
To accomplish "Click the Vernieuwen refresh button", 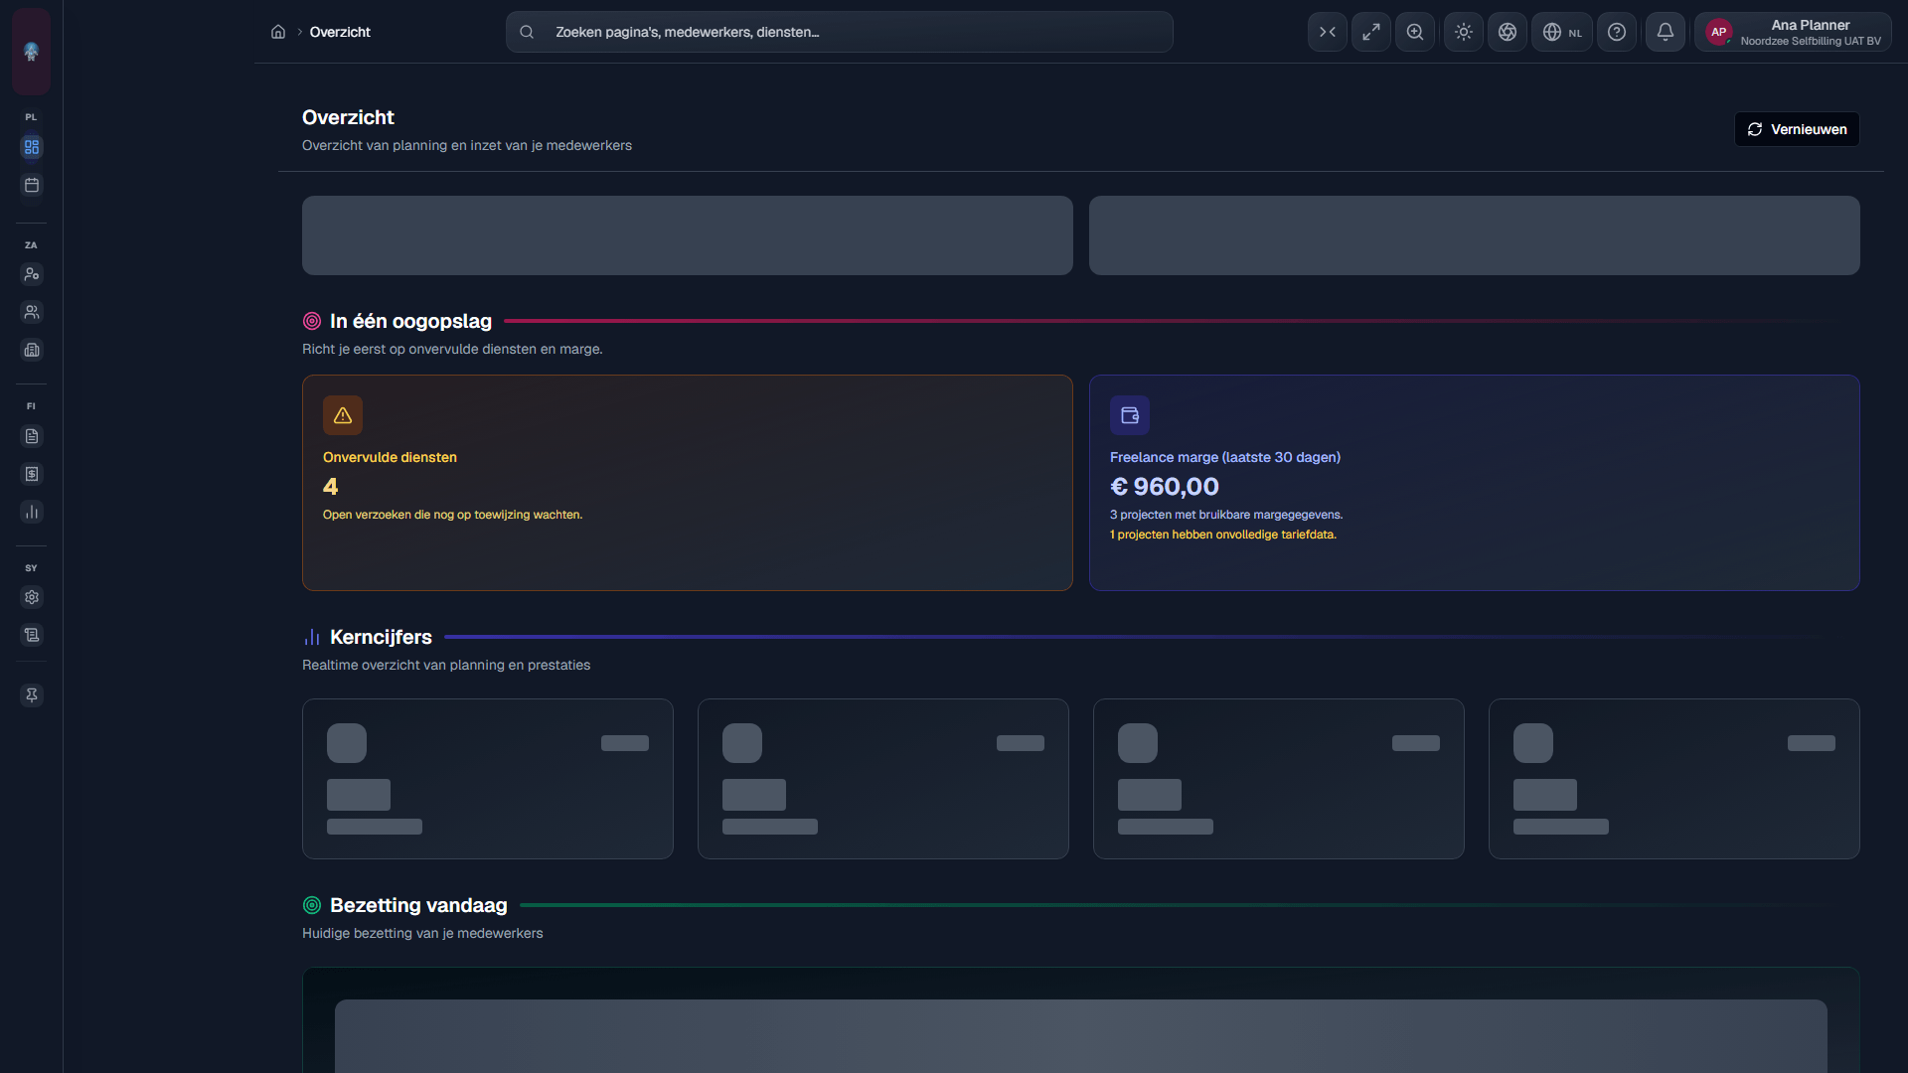I will (1797, 129).
